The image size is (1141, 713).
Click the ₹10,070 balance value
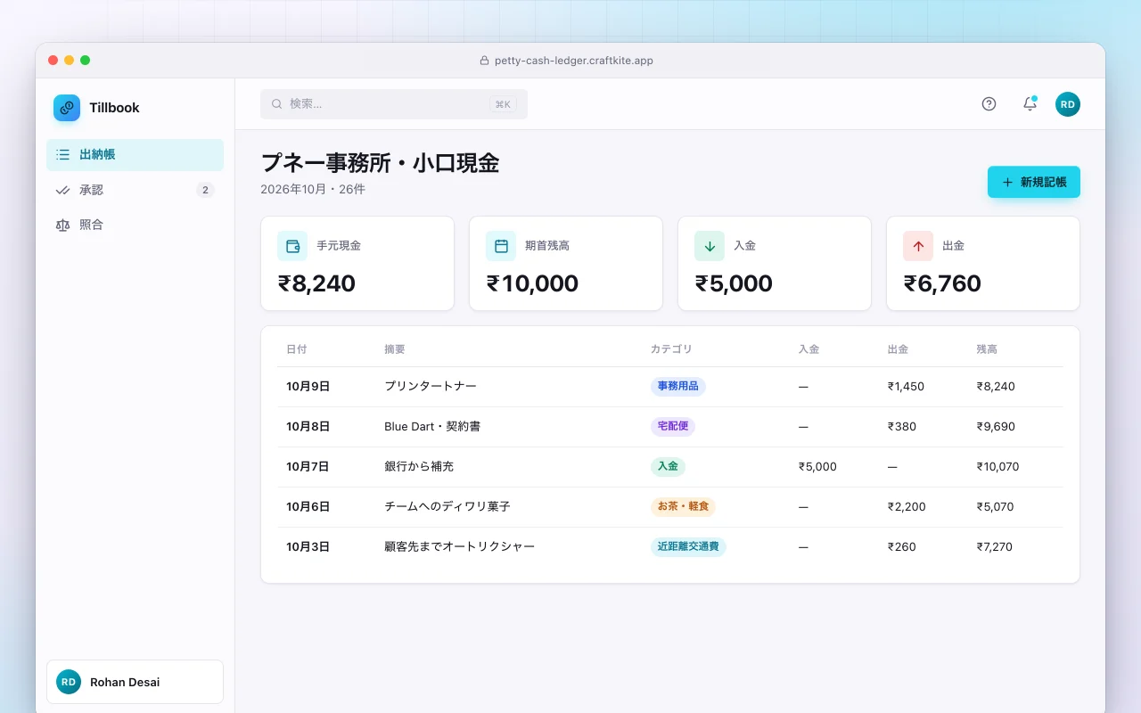[x=997, y=467]
